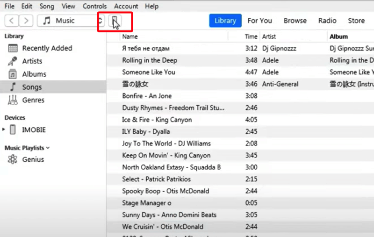Sort songs by Name column header
This screenshot has width=374, height=237.
coord(130,36)
